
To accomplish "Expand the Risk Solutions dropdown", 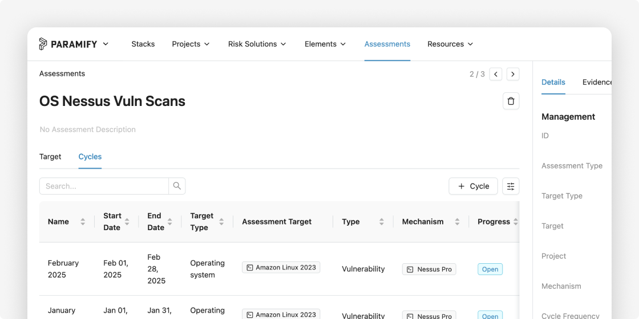I will 257,44.
